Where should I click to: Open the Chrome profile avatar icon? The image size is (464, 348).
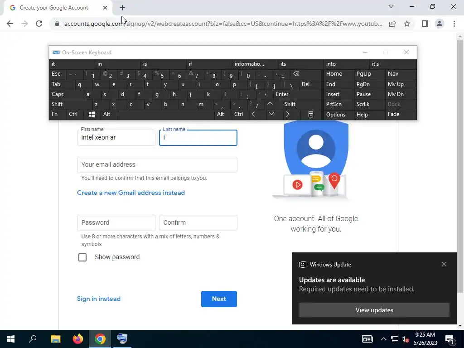click(x=440, y=24)
